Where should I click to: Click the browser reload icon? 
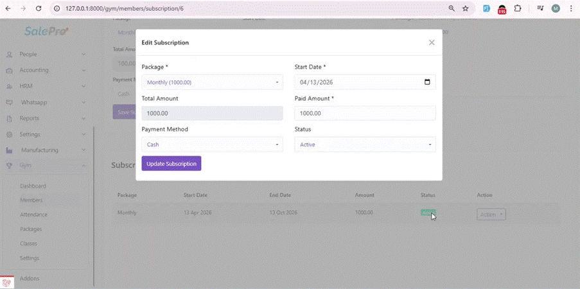[x=39, y=9]
